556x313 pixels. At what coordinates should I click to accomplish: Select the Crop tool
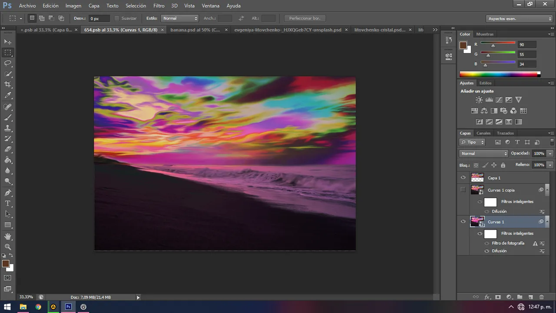(x=8, y=85)
